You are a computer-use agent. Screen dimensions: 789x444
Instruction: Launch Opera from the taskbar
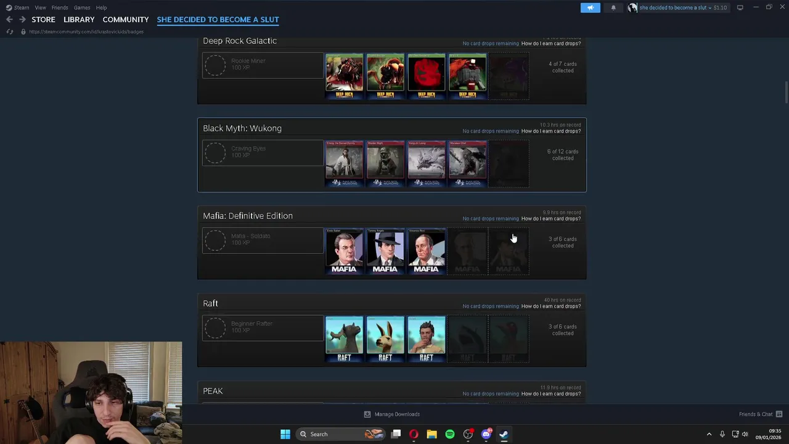click(414, 434)
